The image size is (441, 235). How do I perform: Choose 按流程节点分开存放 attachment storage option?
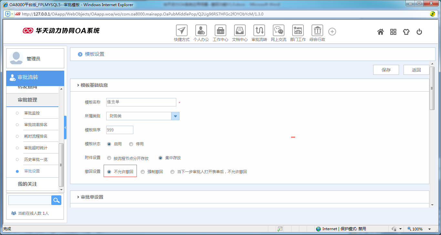[x=109, y=158]
